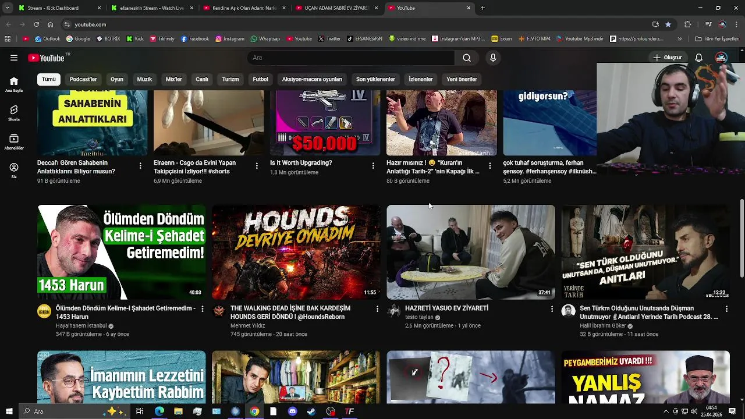Open a new browser tab with plus
Image resolution: width=745 pixels, height=419 pixels.
click(483, 8)
